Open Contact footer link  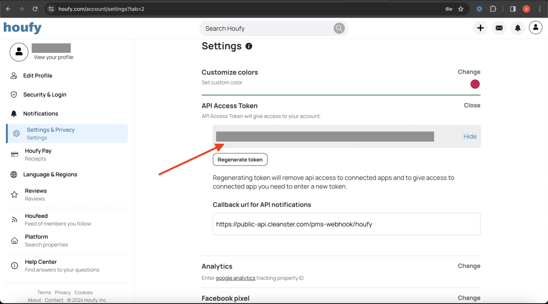[54, 300]
